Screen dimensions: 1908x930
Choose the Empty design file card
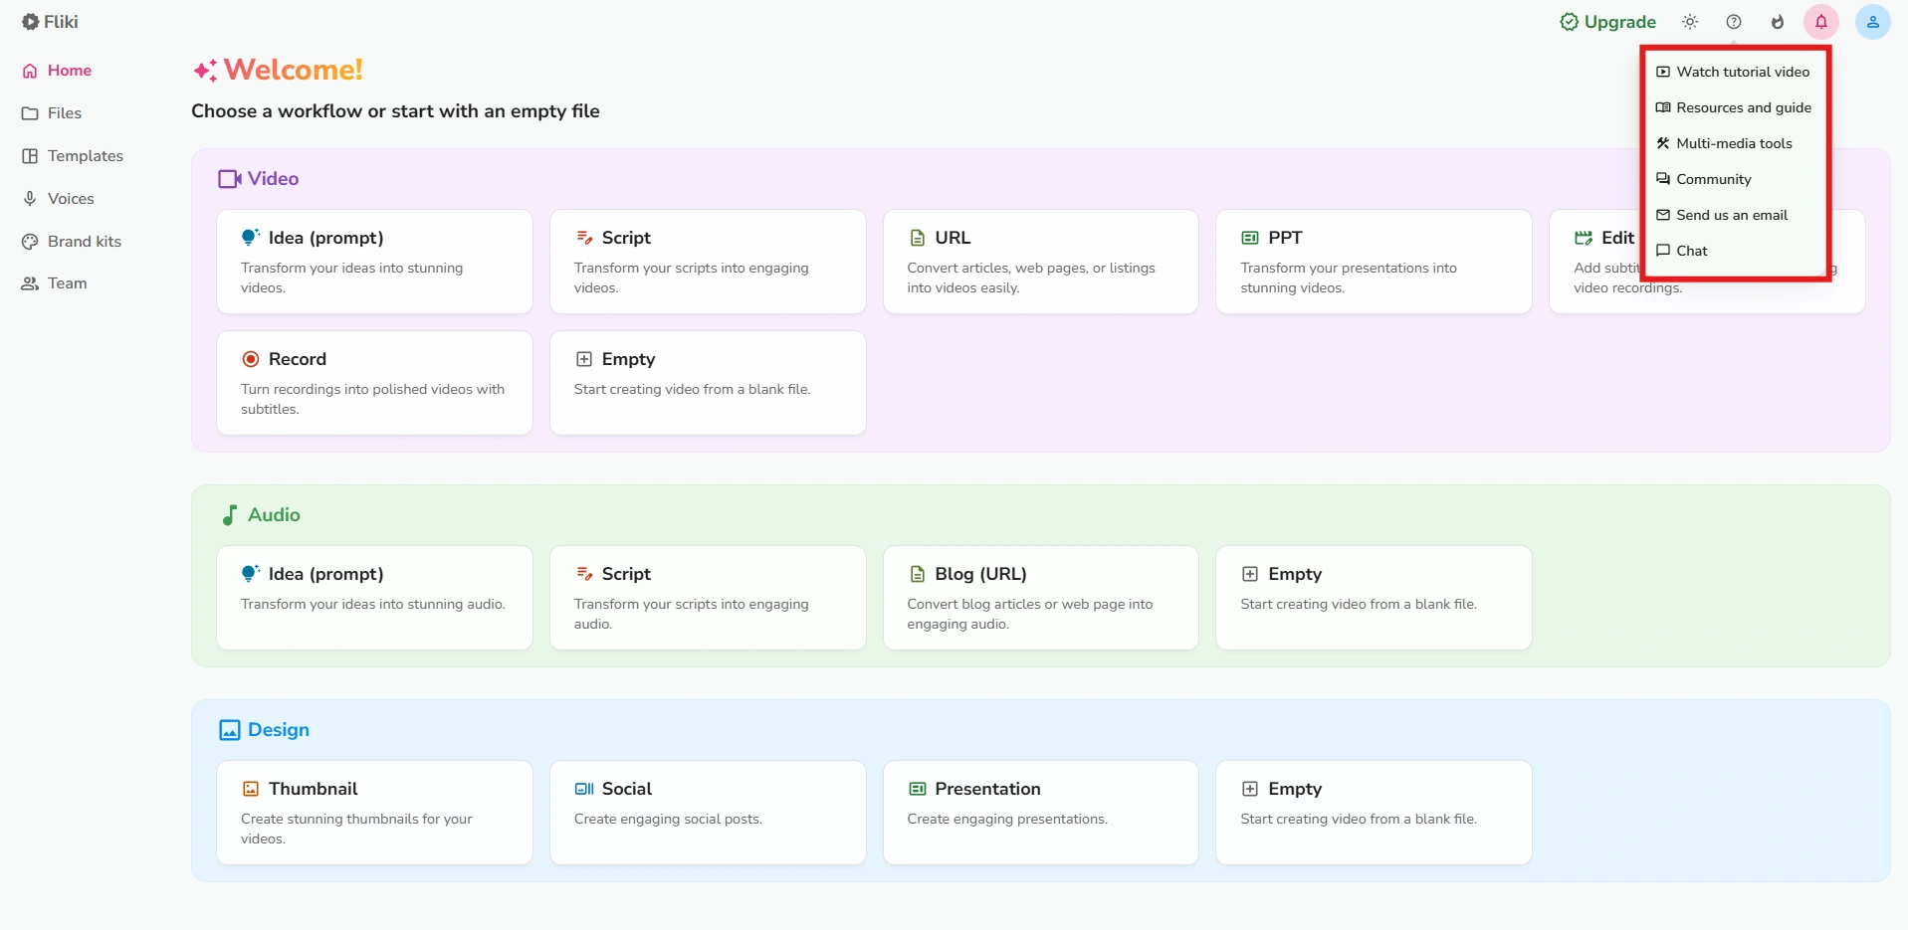click(1374, 813)
